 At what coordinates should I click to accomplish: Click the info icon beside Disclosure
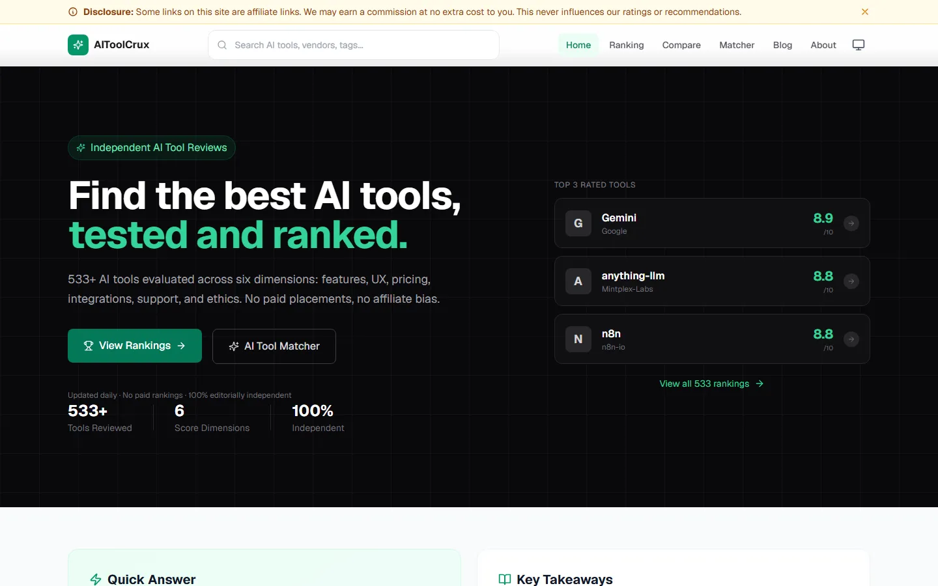(73, 12)
